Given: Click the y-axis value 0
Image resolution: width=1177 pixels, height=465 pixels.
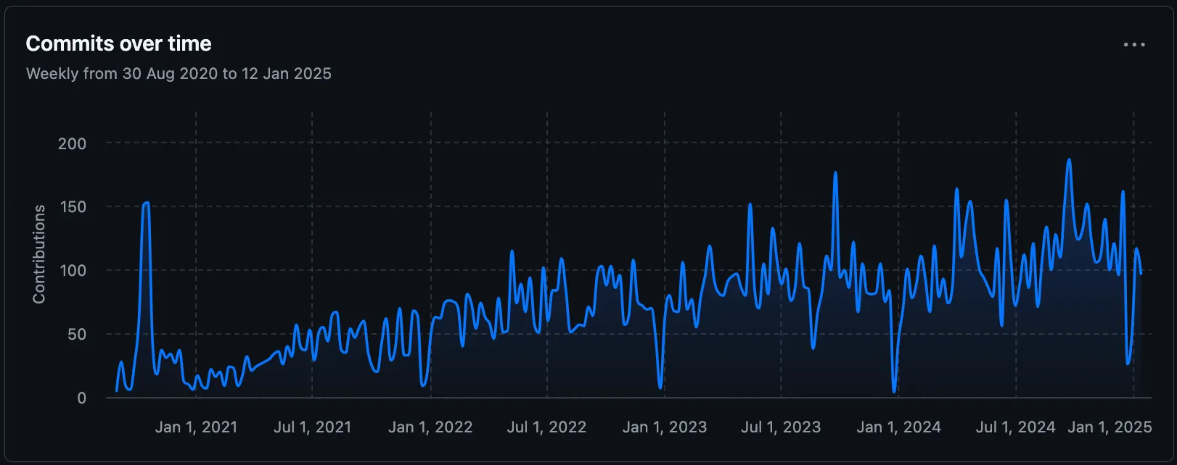Looking at the screenshot, I should point(81,398).
